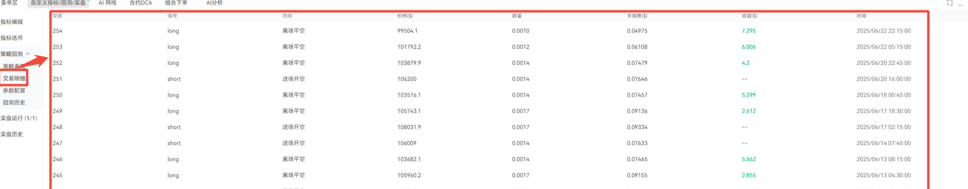Open 指标选币 in the sidebar
Viewport: 968px width, 189px height.
[x=12, y=38]
